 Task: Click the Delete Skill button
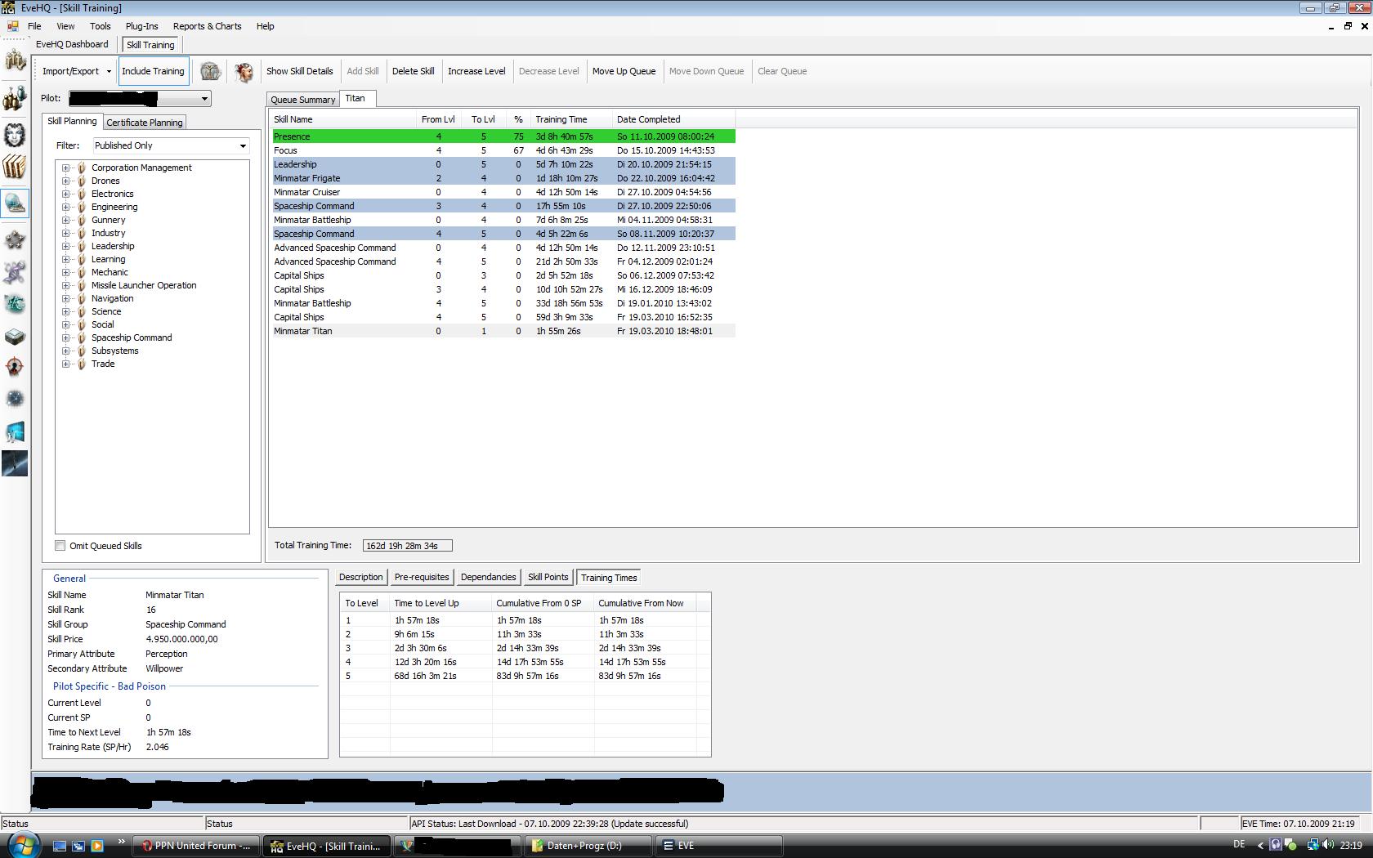414,71
